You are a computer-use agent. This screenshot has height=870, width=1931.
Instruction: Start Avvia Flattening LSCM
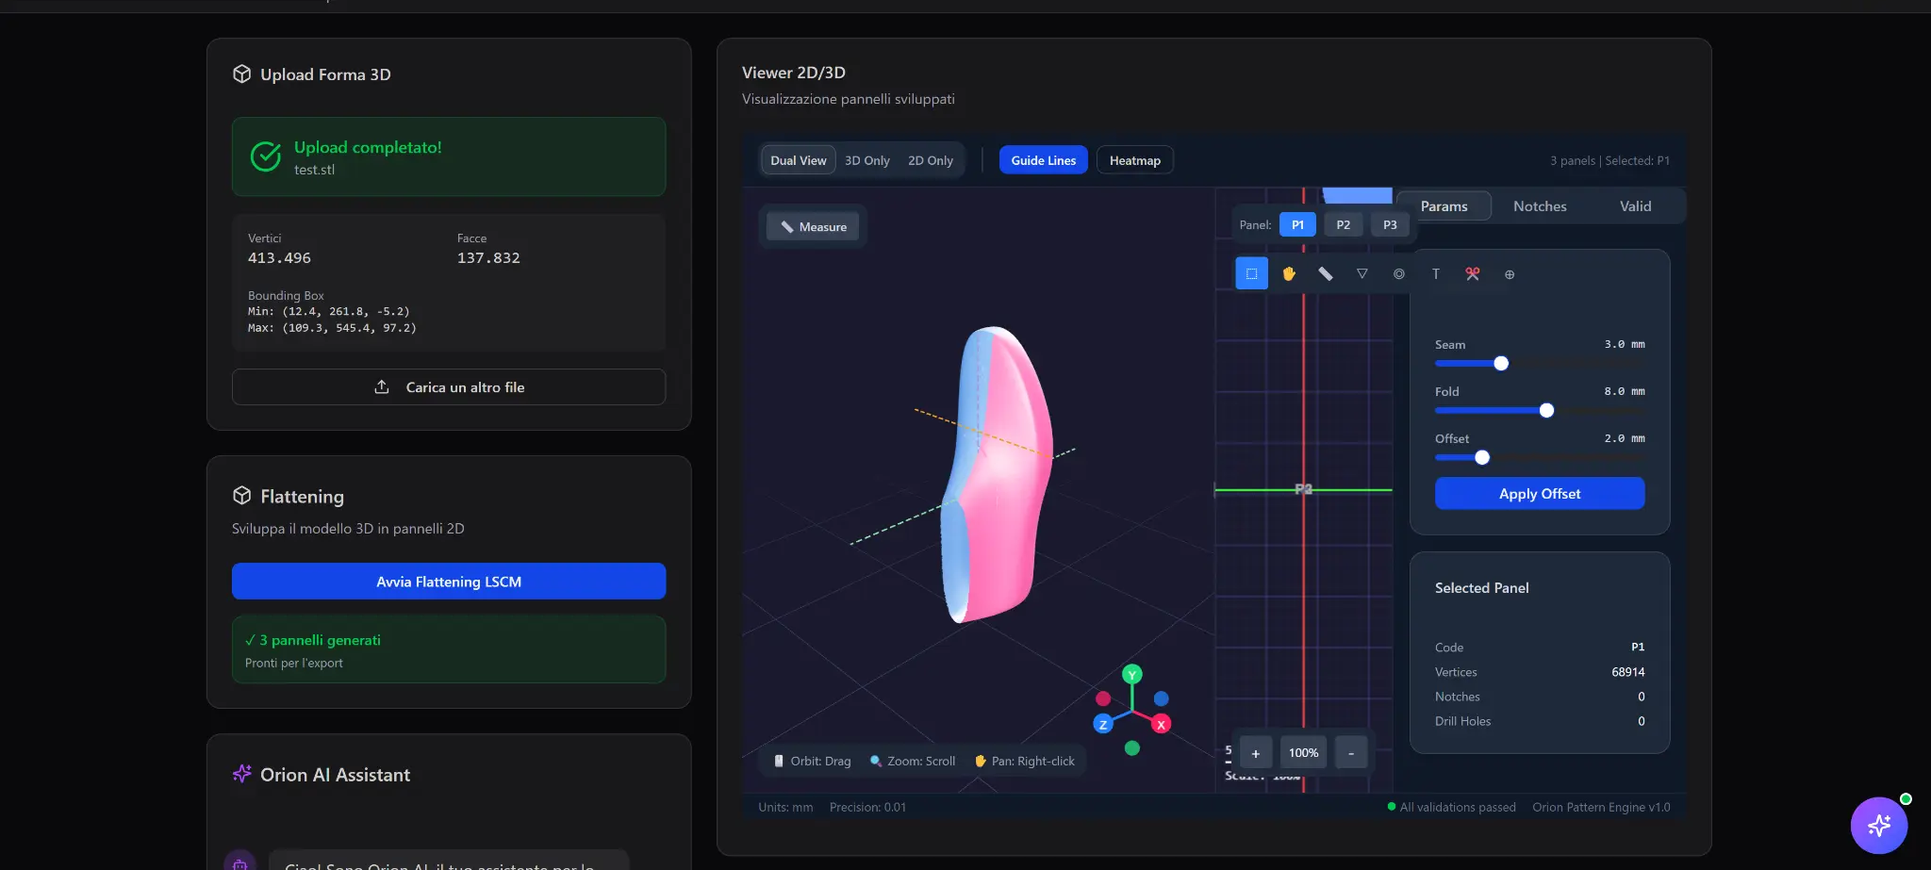449,582
